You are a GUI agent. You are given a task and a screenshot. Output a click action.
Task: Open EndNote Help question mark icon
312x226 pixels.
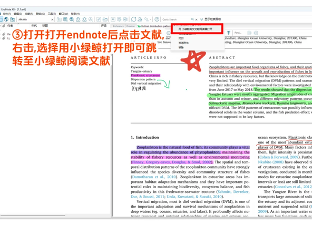(157, 19)
